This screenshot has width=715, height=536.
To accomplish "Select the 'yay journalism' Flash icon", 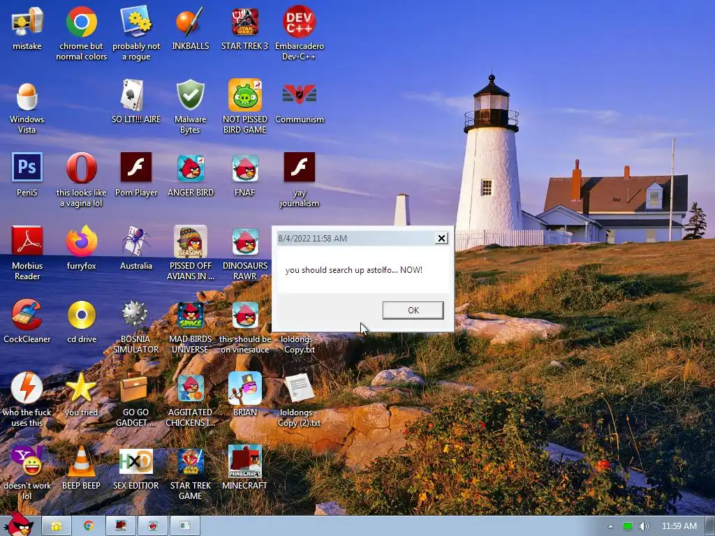I will coord(299,167).
